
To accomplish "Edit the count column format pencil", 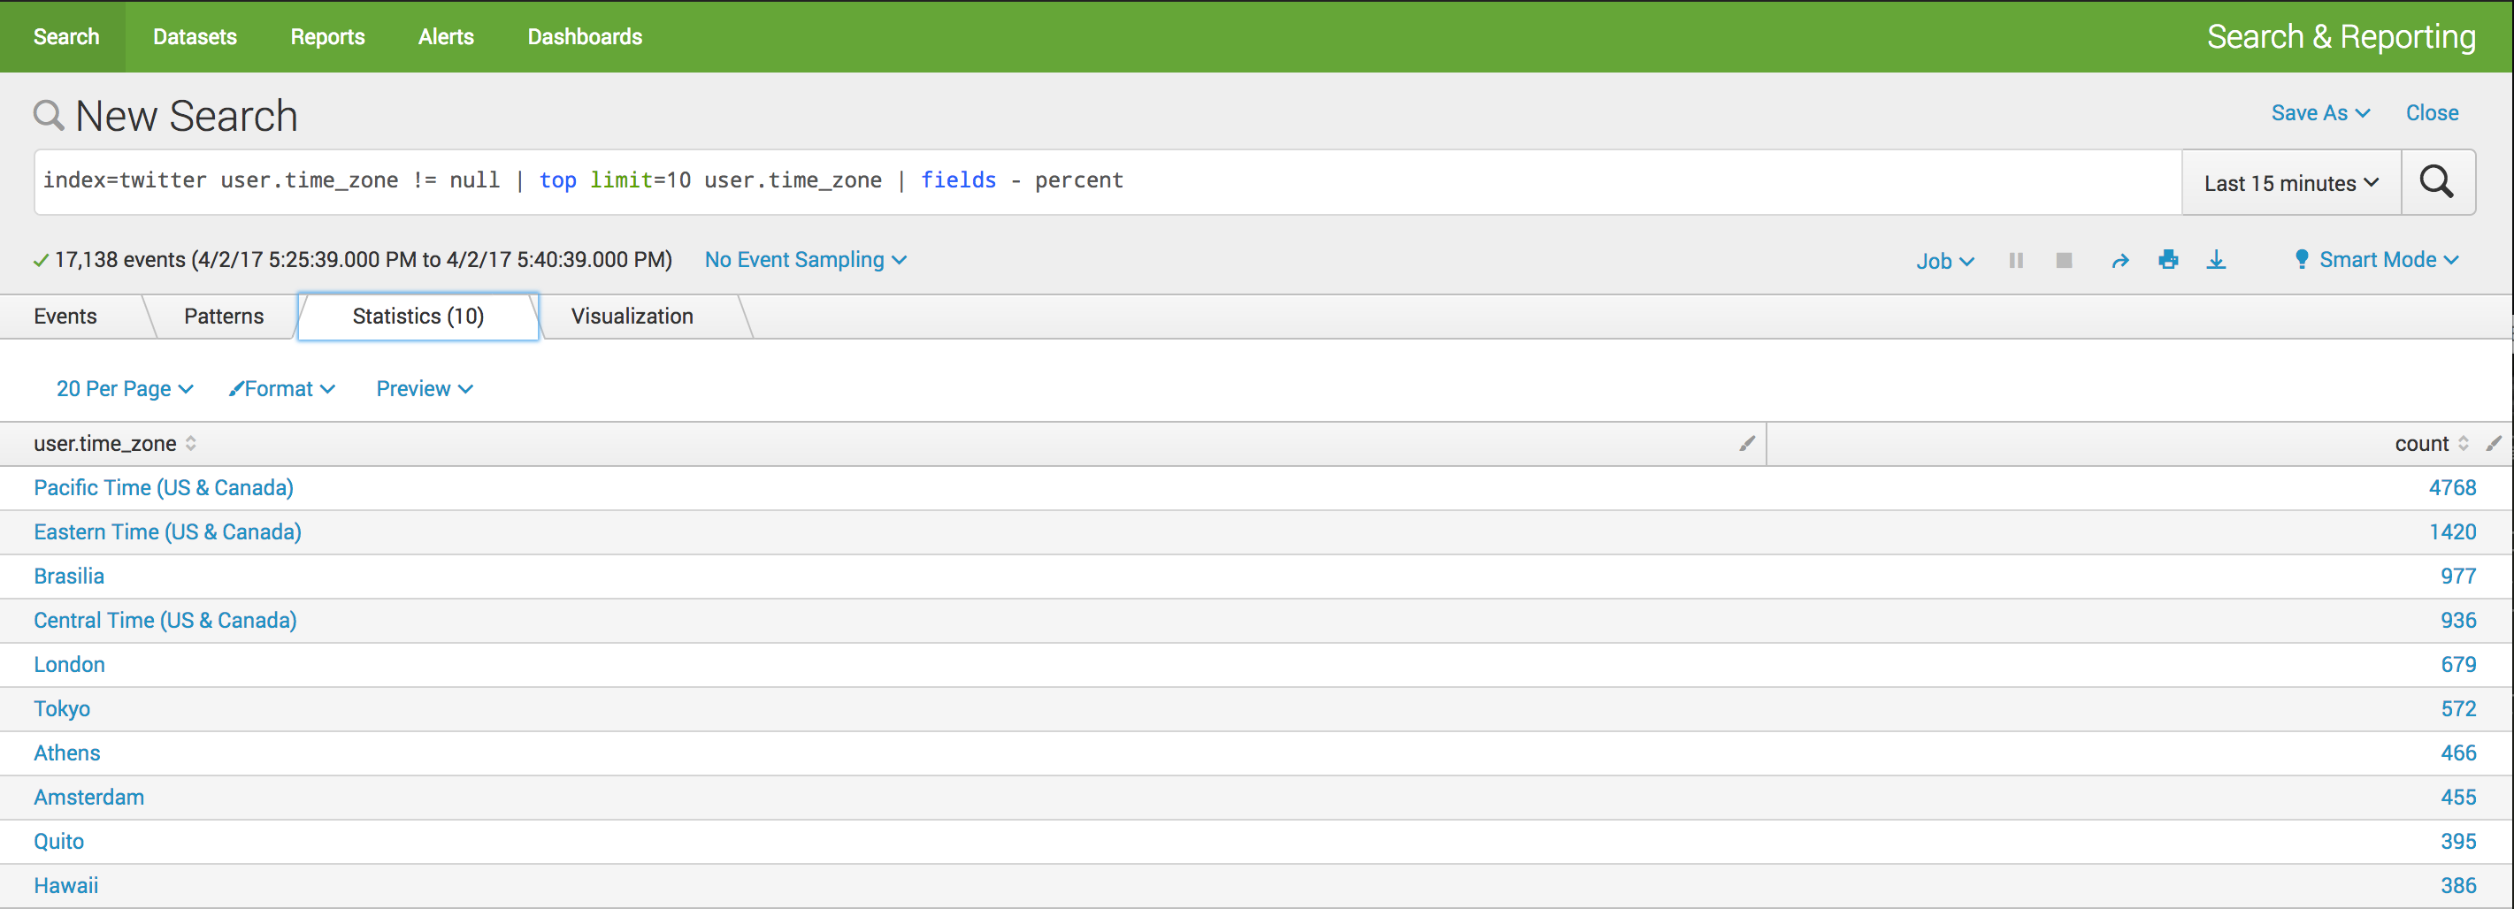I will 2494,444.
